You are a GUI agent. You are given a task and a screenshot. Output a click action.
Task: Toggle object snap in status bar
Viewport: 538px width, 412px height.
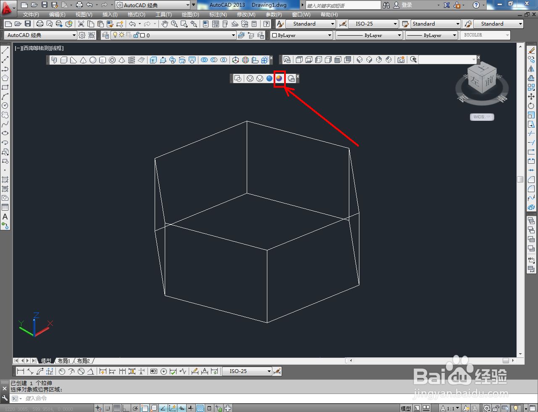click(x=145, y=408)
